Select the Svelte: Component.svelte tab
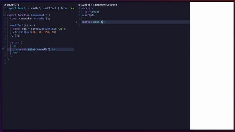This screenshot has height=132, width=235. coord(99,5)
